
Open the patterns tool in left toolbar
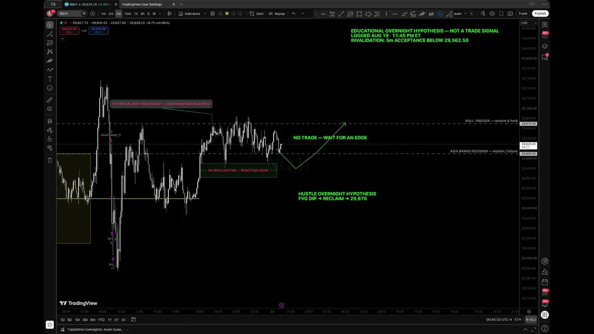(x=50, y=51)
